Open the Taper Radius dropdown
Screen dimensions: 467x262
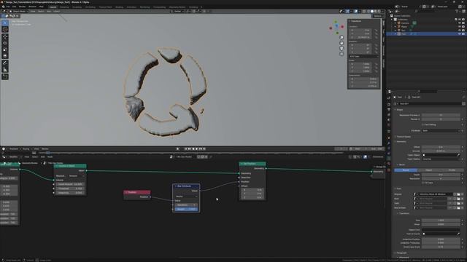pyautogui.click(x=441, y=159)
